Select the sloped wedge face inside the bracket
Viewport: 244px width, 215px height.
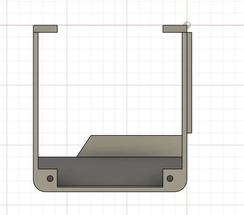pyautogui.click(x=129, y=146)
